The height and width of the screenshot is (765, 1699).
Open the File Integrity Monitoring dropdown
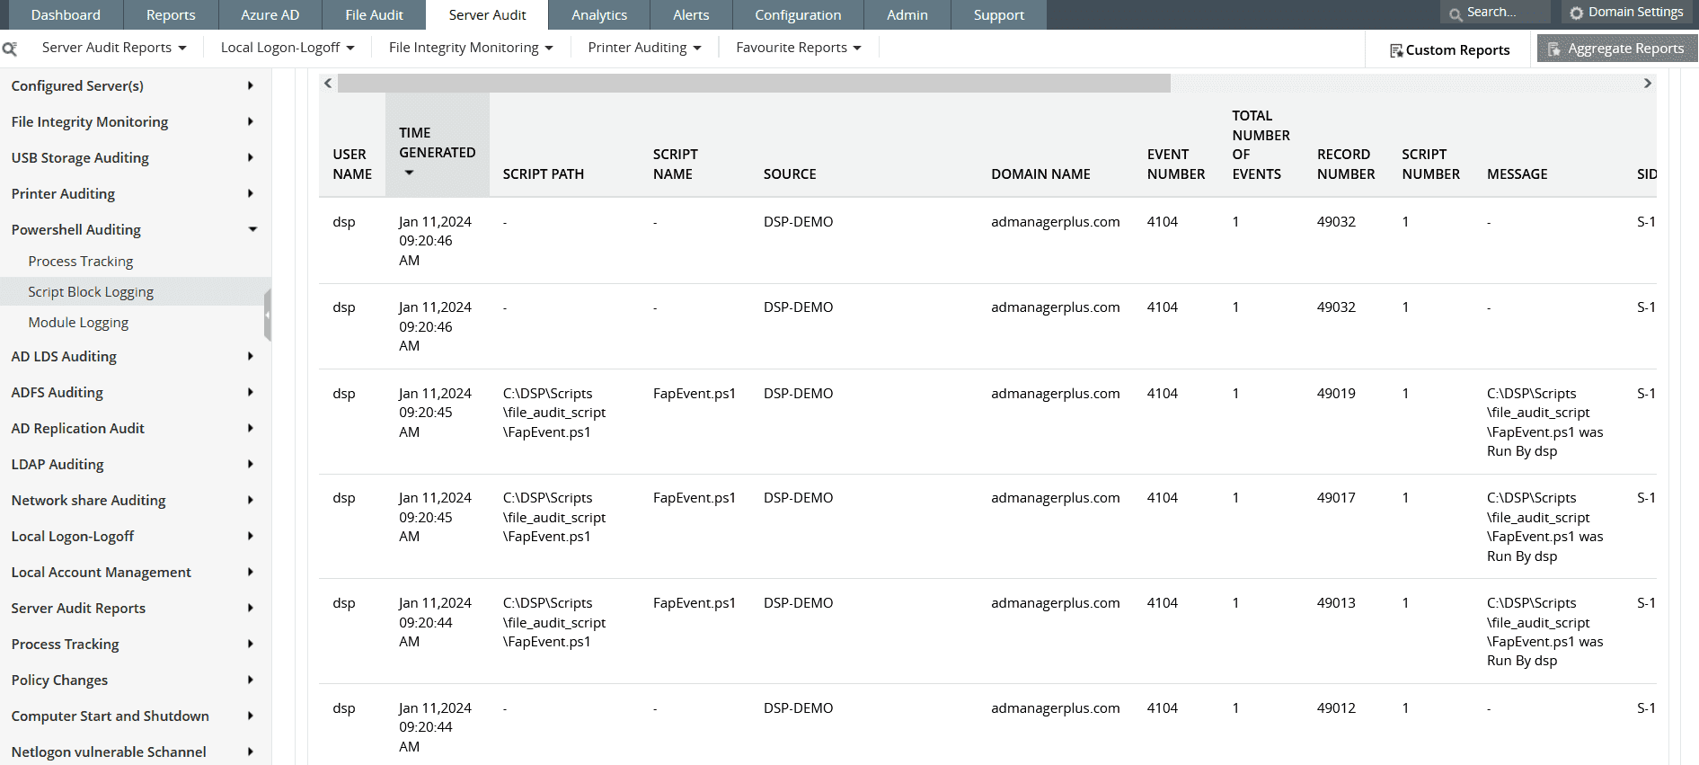click(471, 48)
